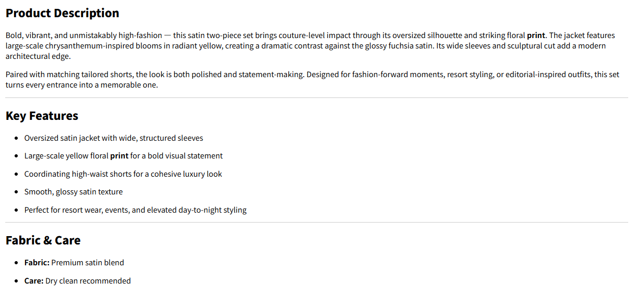635x307 pixels.
Task: Click the bold "Care:" label
Action: [33, 281]
